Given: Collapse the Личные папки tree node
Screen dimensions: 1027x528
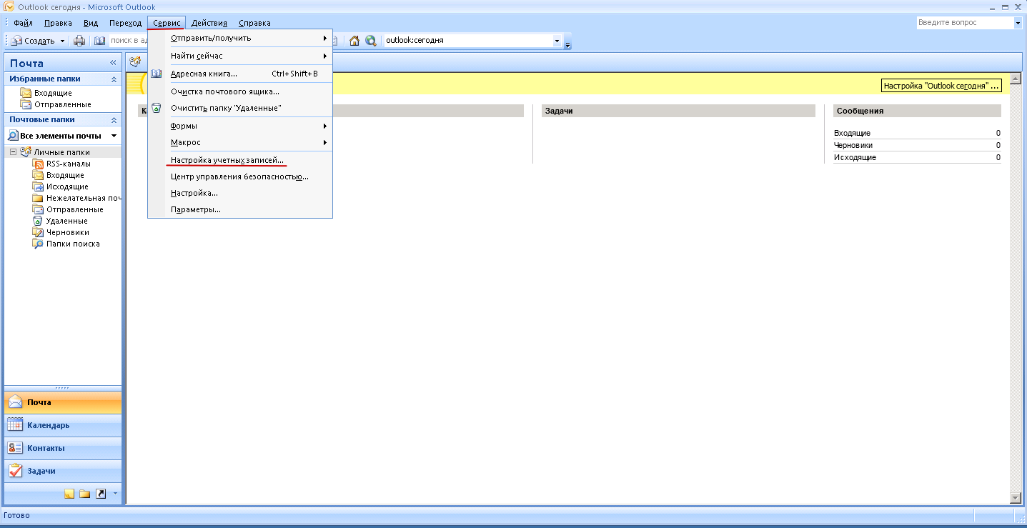Looking at the screenshot, I should 13,152.
